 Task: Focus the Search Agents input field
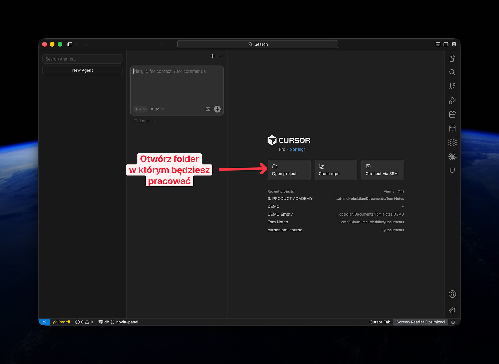tap(83, 59)
